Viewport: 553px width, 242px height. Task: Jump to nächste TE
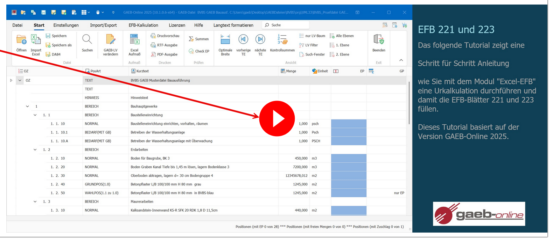pos(260,40)
